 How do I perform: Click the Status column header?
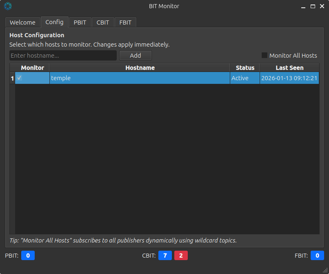pos(245,67)
